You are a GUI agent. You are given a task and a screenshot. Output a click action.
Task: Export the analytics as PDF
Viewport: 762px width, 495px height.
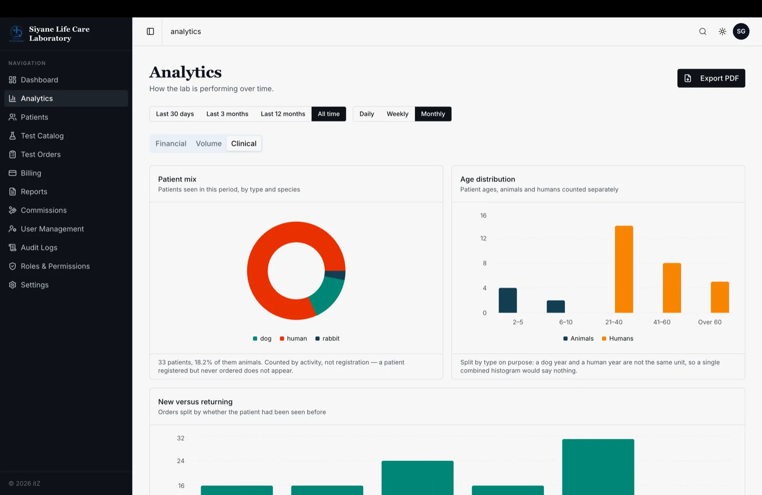click(711, 78)
